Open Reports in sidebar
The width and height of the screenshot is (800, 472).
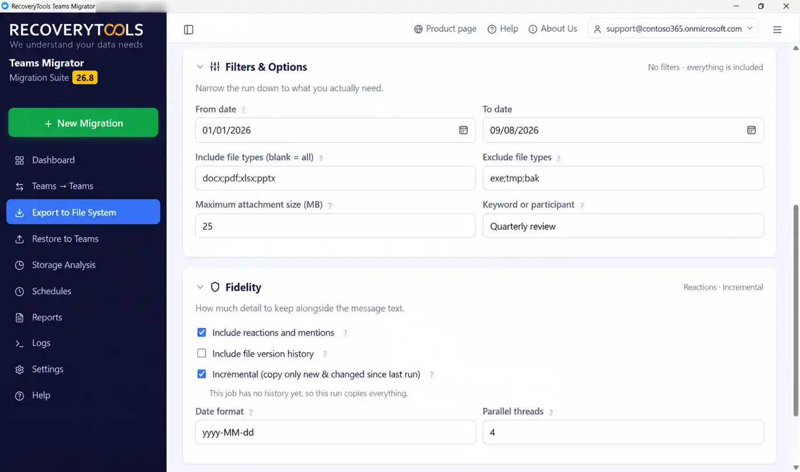[83, 318]
